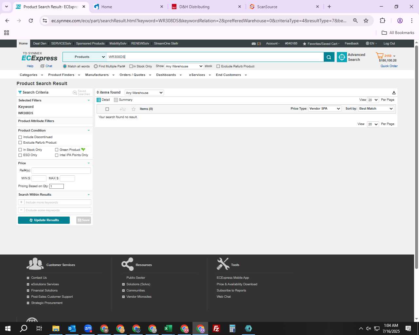Screen dimensions: 419x335
Task: Click the magnifier search button beside the keyword box
Action: click(329, 57)
